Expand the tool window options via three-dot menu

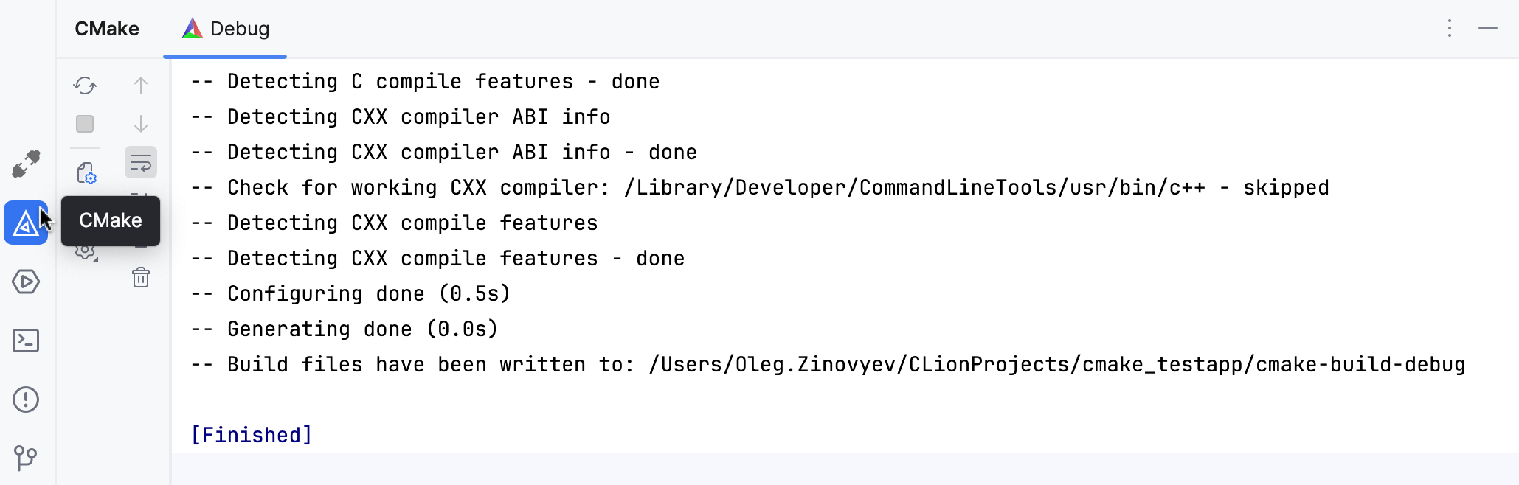pos(1449,29)
